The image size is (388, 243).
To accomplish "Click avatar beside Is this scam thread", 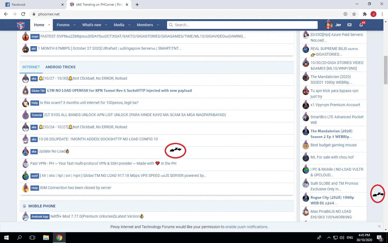I will click(26, 103).
